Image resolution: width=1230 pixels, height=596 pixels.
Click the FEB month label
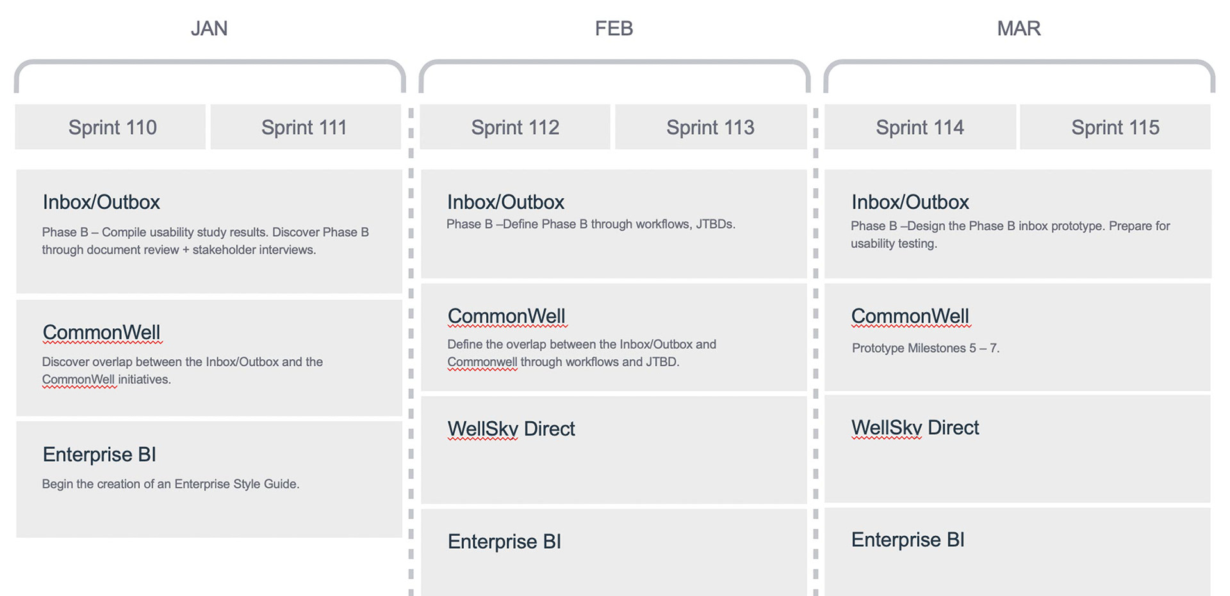point(614,28)
